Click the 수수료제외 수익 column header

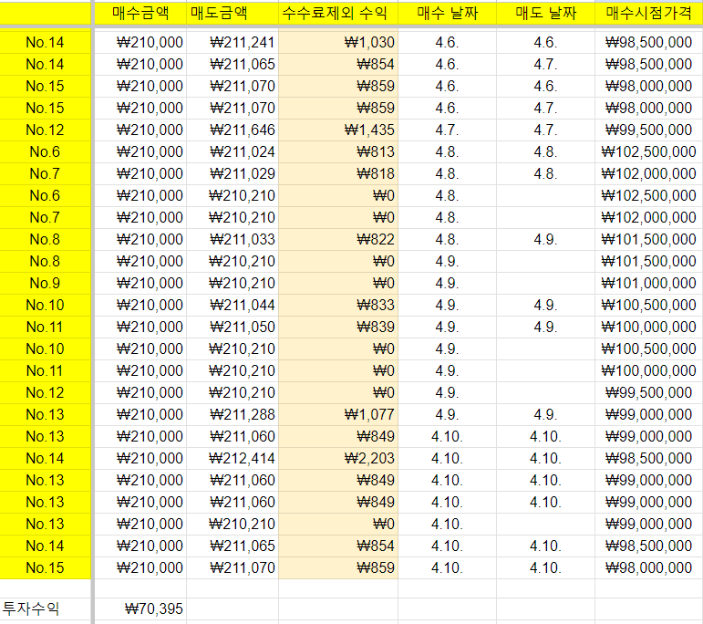[x=338, y=14]
